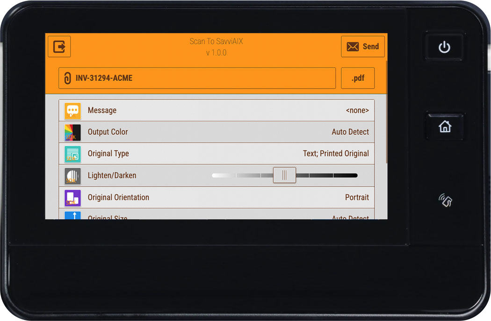Open the Portrait orientation setting
Screen dimensions: 491x321
[x=357, y=197]
